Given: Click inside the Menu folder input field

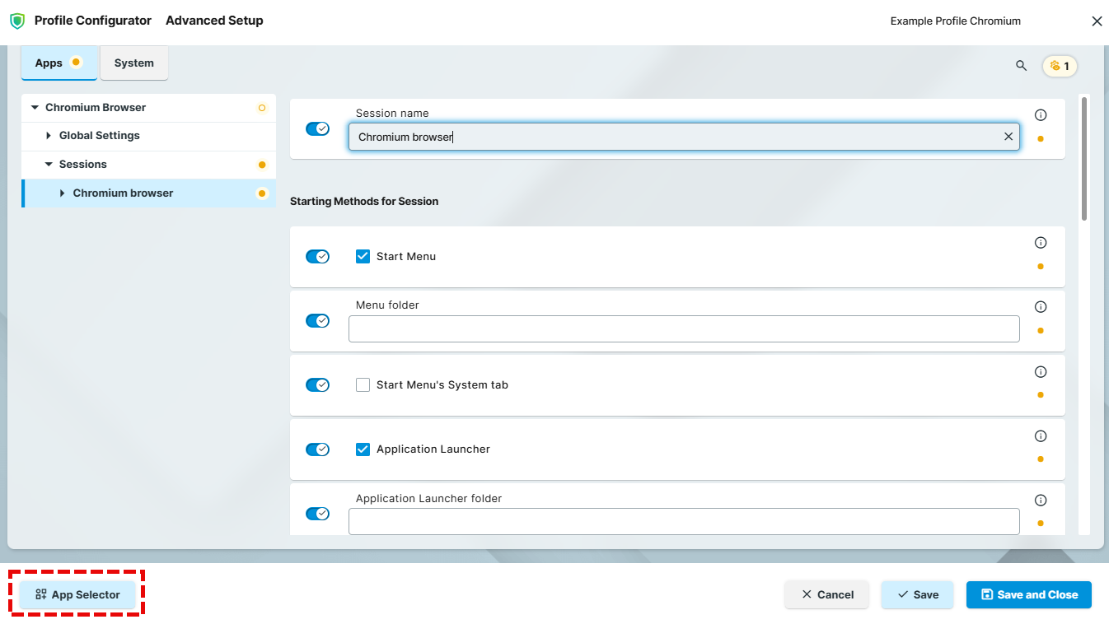Looking at the screenshot, I should [x=684, y=328].
